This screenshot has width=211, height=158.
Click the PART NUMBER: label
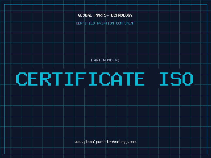pos(105,60)
